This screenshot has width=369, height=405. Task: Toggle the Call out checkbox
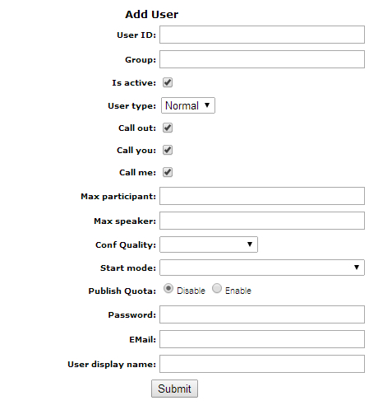coord(168,128)
